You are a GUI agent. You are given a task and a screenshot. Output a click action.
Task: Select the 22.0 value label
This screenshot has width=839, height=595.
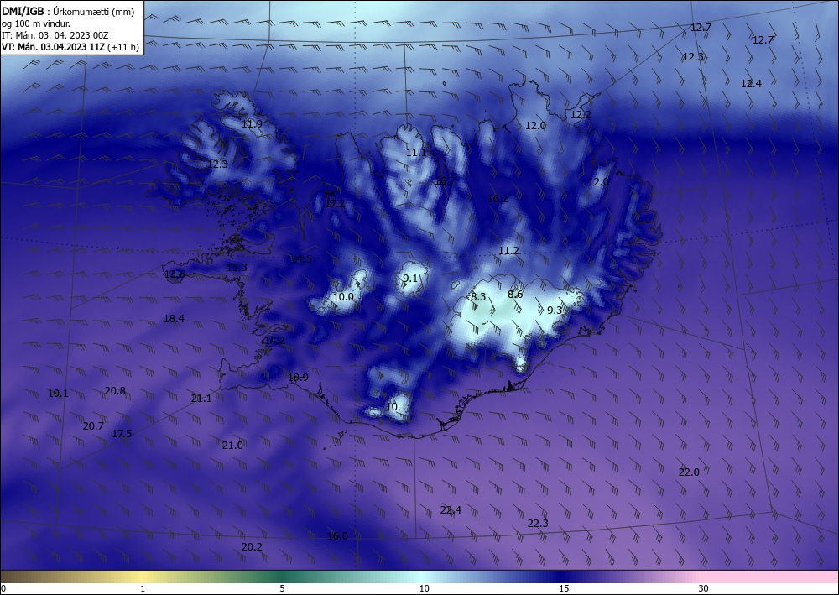pyautogui.click(x=689, y=472)
